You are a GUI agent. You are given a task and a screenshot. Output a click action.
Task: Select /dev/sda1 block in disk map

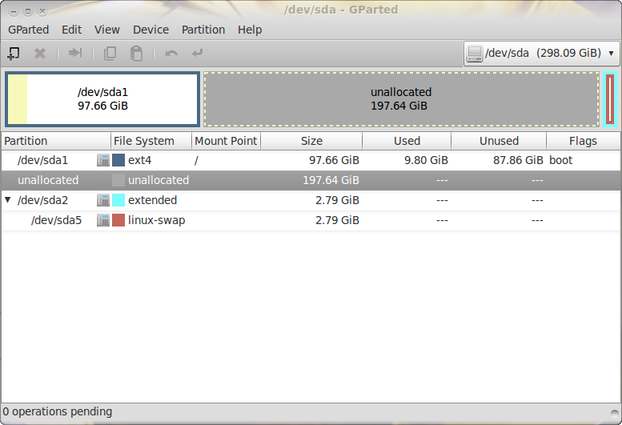[x=102, y=99]
